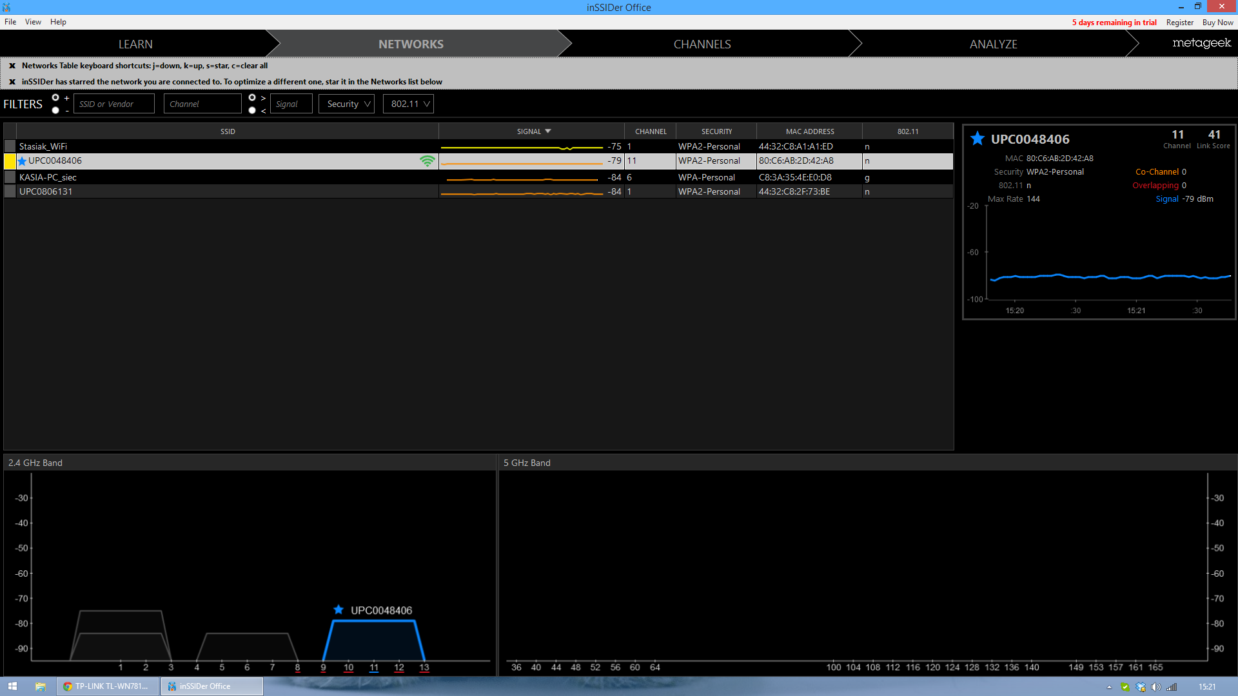Toggle the yellow color box for UPC0048406

point(10,161)
